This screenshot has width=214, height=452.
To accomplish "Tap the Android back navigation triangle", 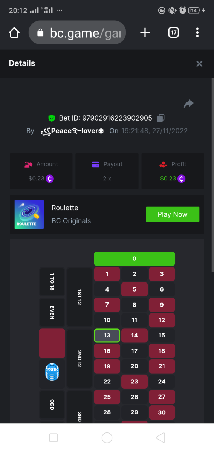I will [160, 437].
